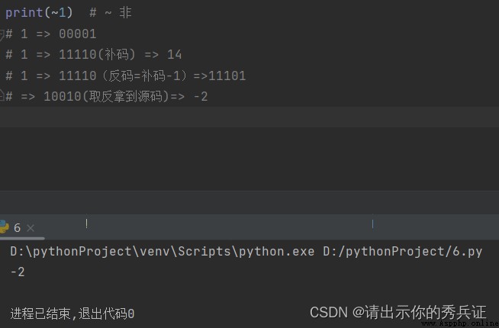Click the divider bar above the Run panel
The height and width of the screenshot is (328, 499).
(x=250, y=202)
